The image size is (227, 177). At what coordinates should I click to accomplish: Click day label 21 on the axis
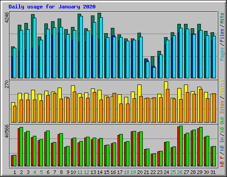(146, 172)
